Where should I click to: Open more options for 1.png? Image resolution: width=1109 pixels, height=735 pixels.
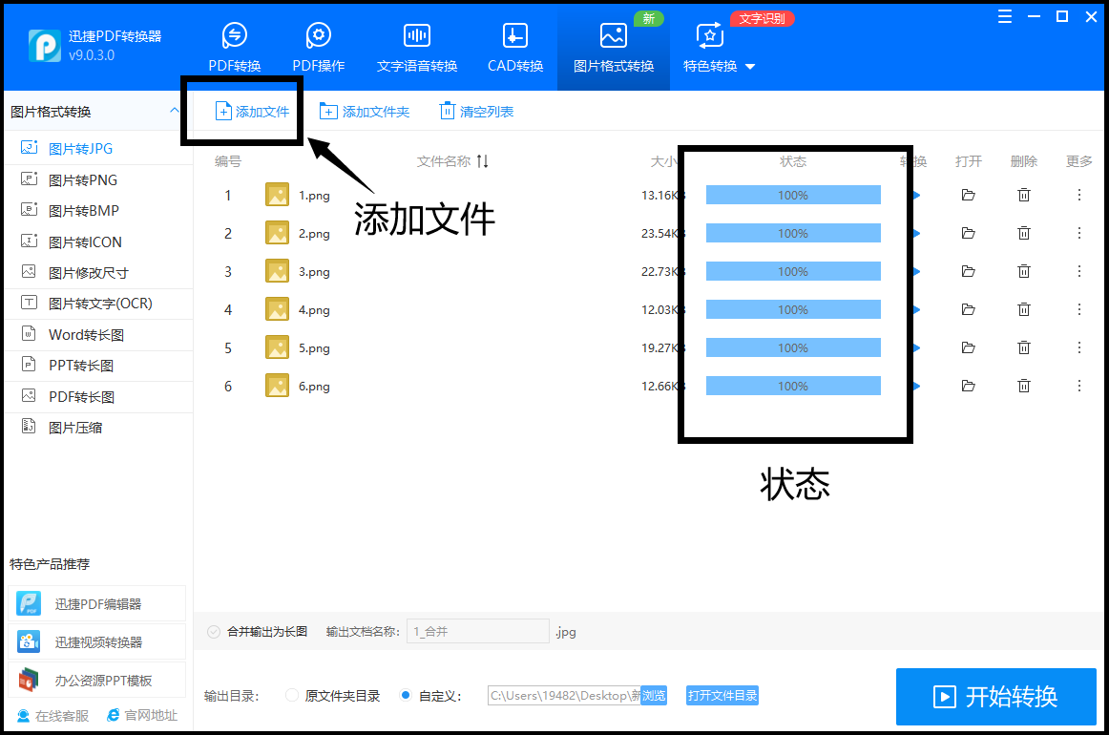pyautogui.click(x=1079, y=195)
